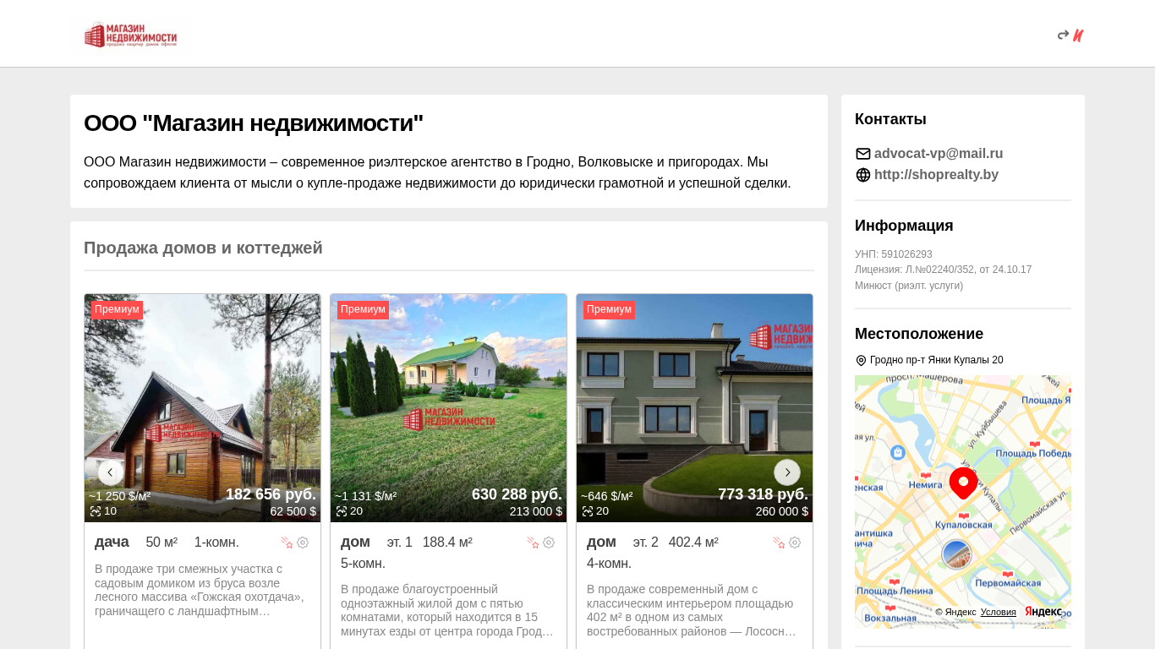Show previous listing with left carousel arrow
The height and width of the screenshot is (649, 1155).
click(x=110, y=472)
